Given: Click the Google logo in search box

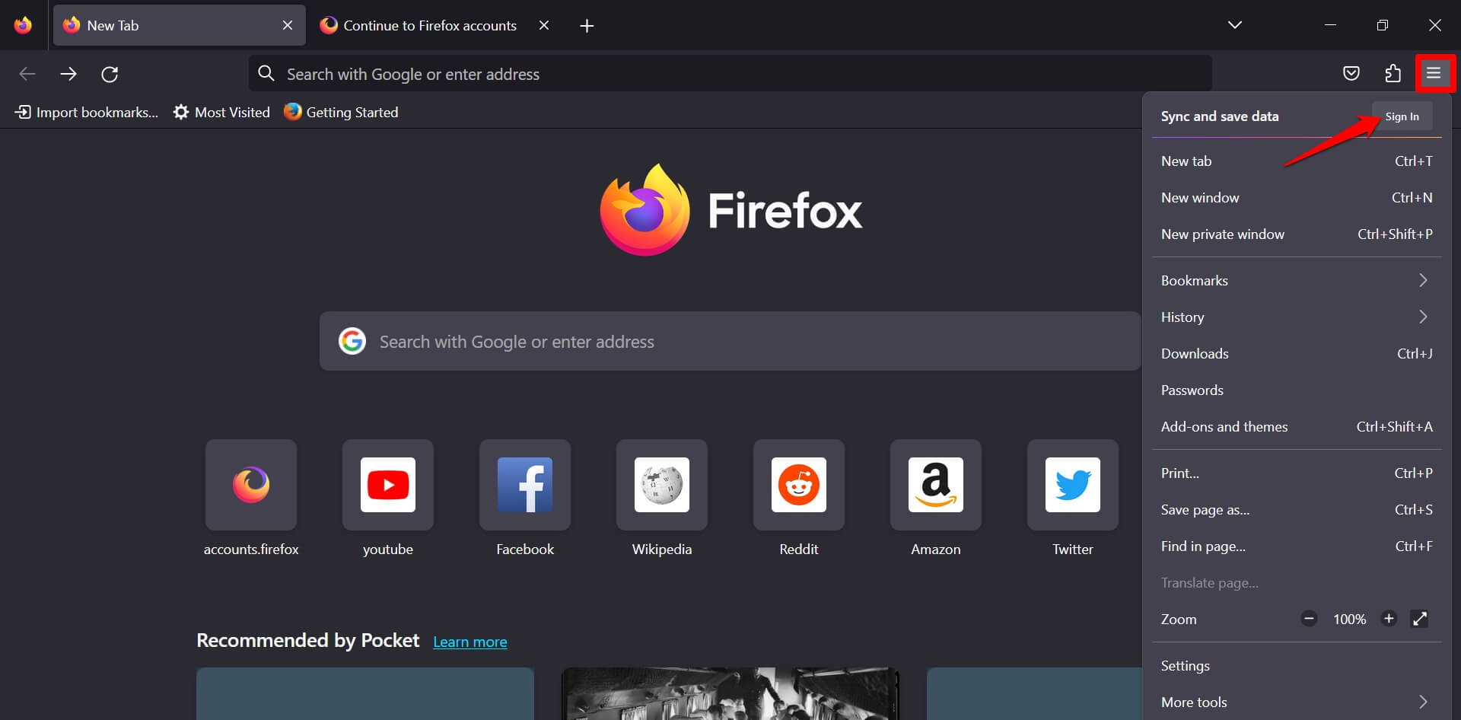Looking at the screenshot, I should [x=352, y=341].
